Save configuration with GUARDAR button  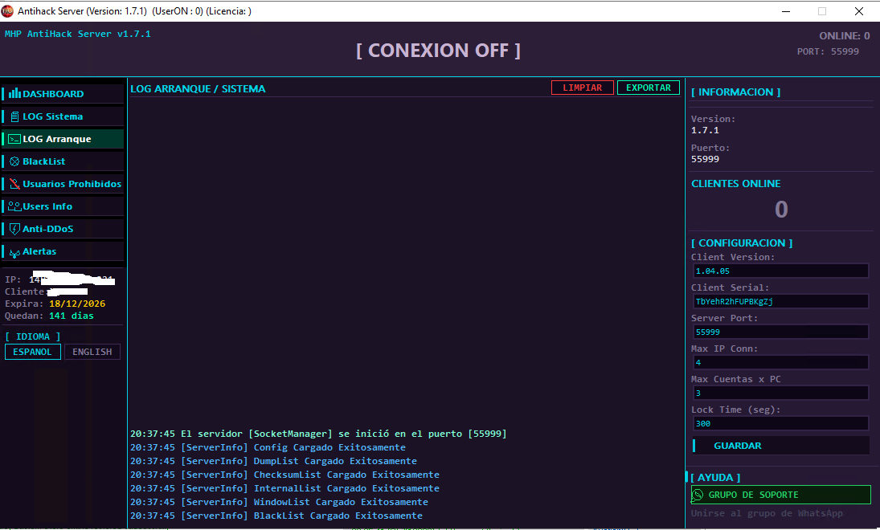780,446
